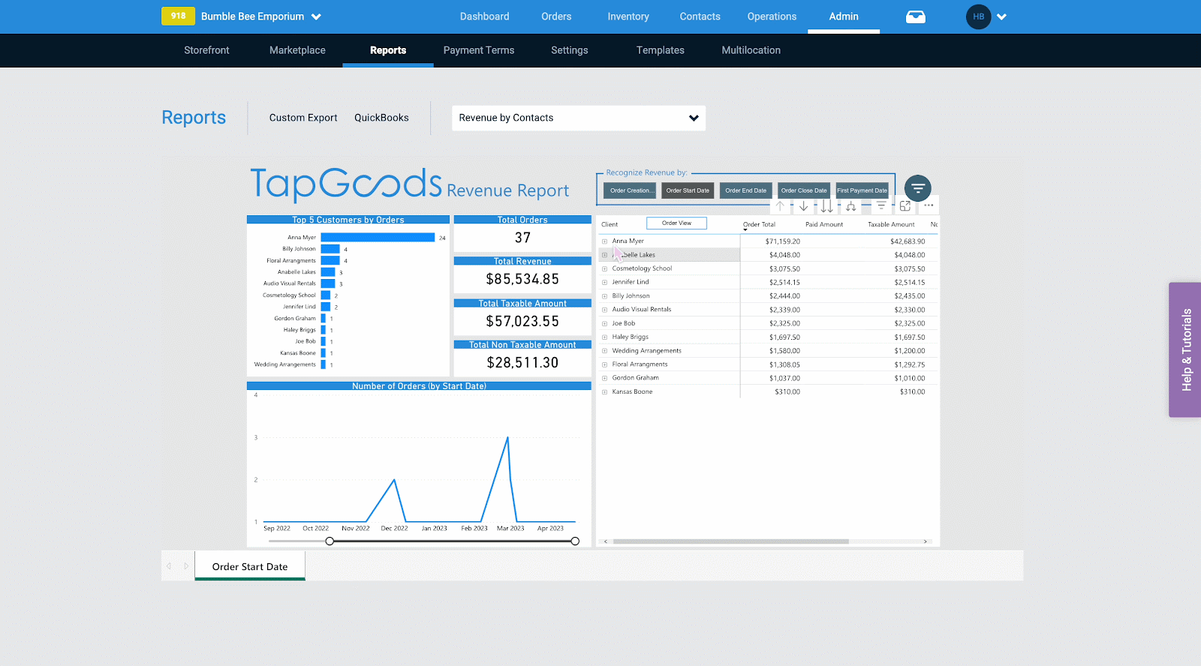Open more options ellipsis on table
The image size is (1201, 666).
[929, 205]
